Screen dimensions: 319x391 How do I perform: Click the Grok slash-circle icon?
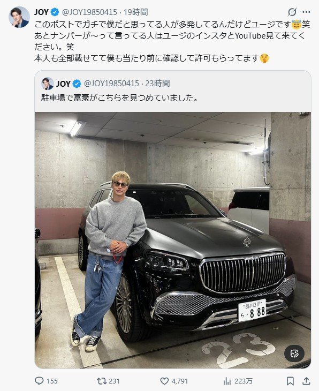(292, 12)
